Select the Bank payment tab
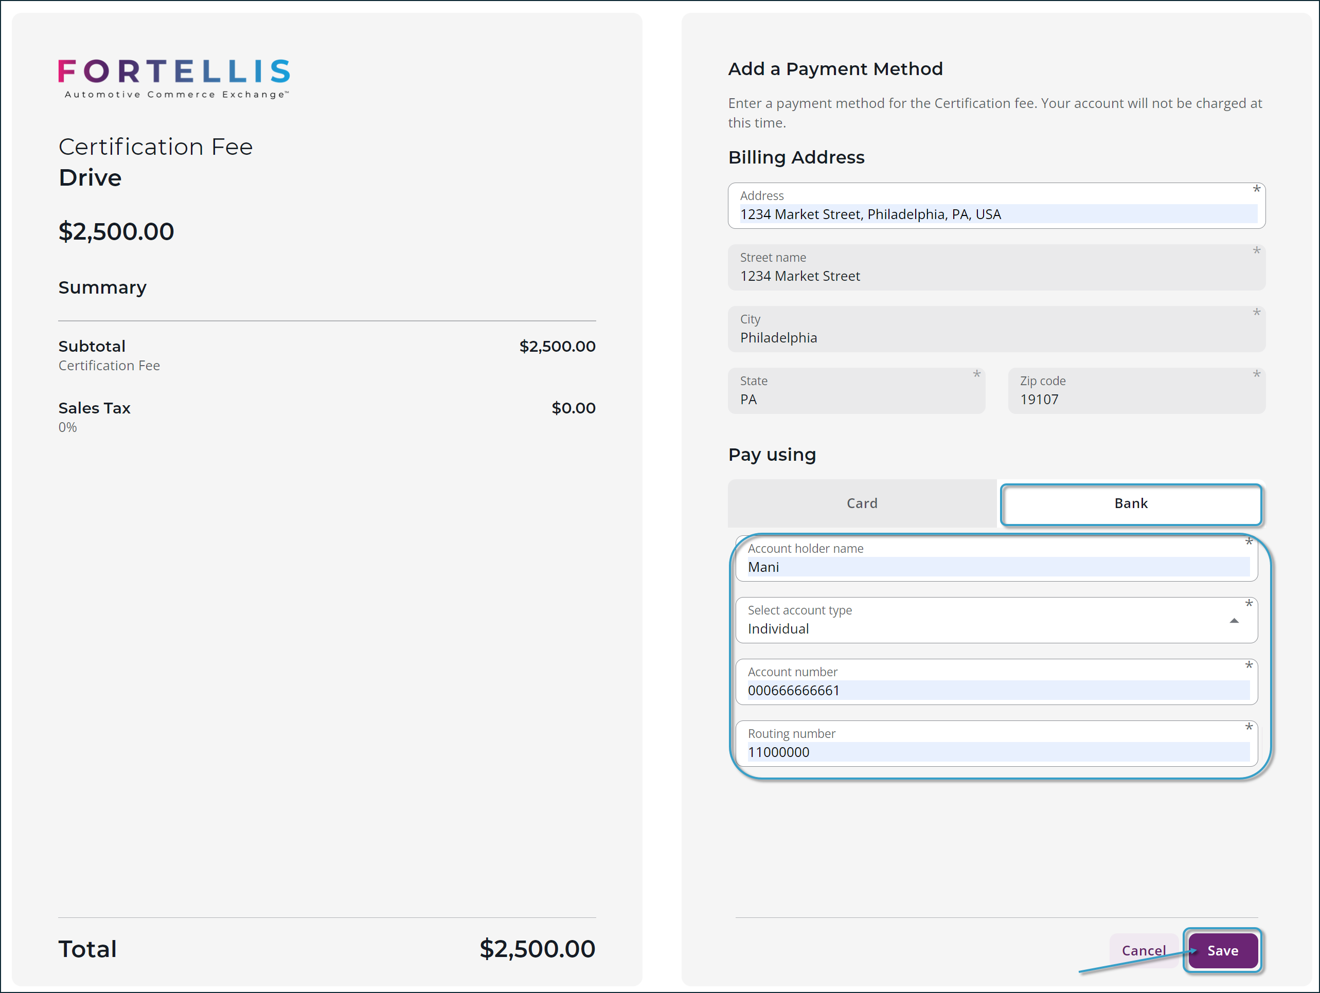Screen dimensions: 1320x993 (x=1131, y=503)
